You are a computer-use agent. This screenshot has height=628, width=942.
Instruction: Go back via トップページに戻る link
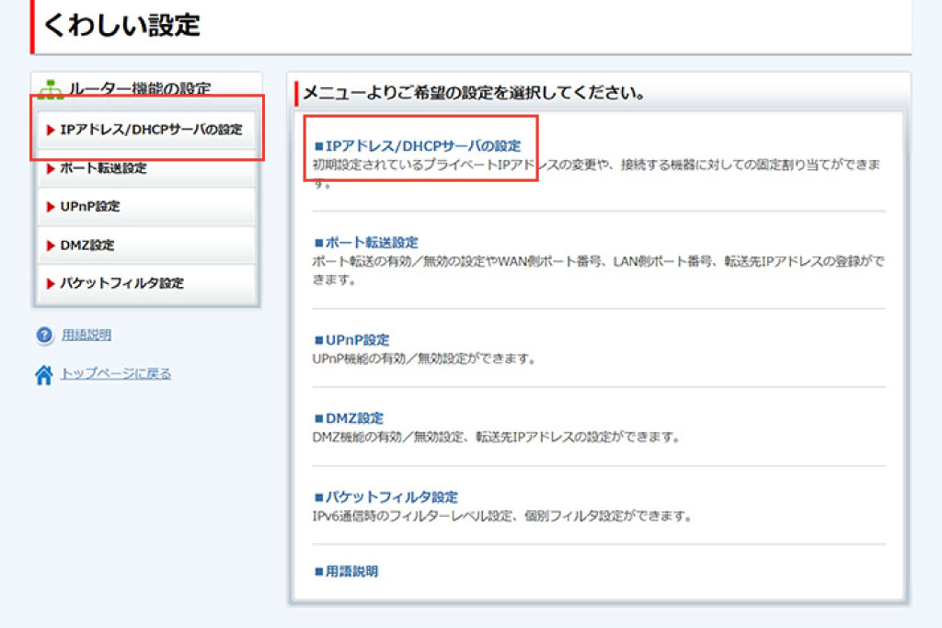(x=116, y=373)
